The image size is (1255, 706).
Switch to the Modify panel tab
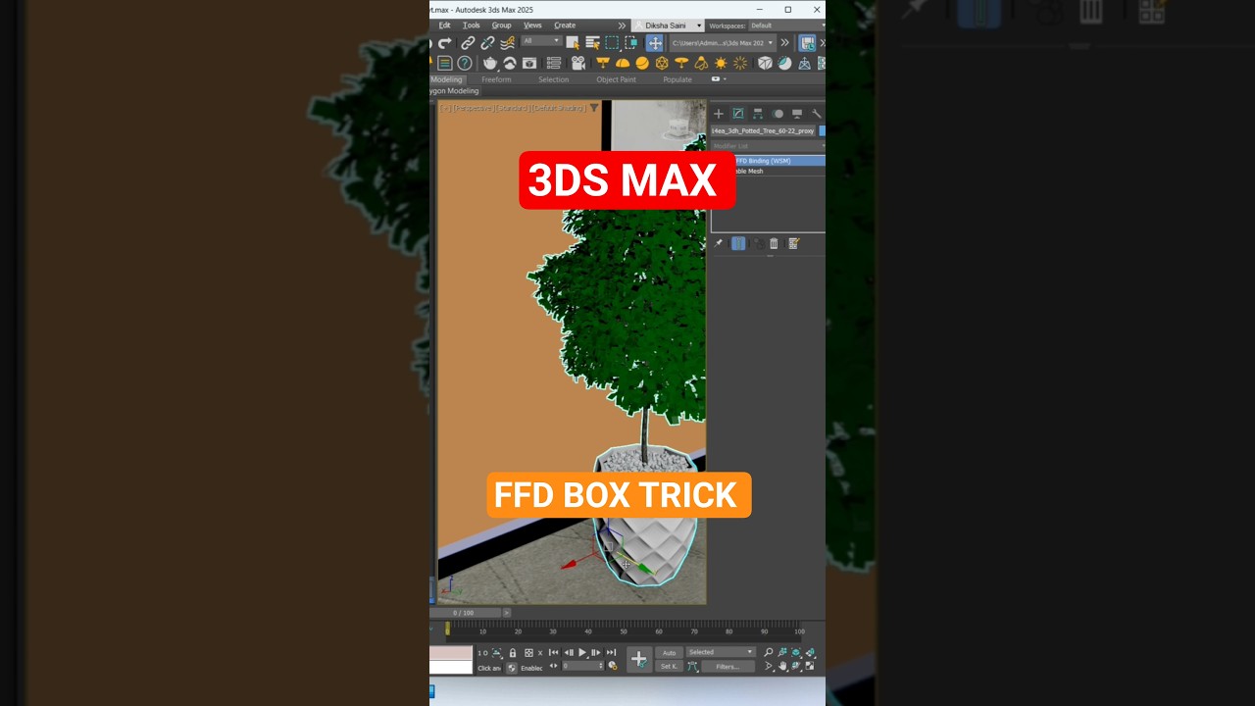pos(738,114)
